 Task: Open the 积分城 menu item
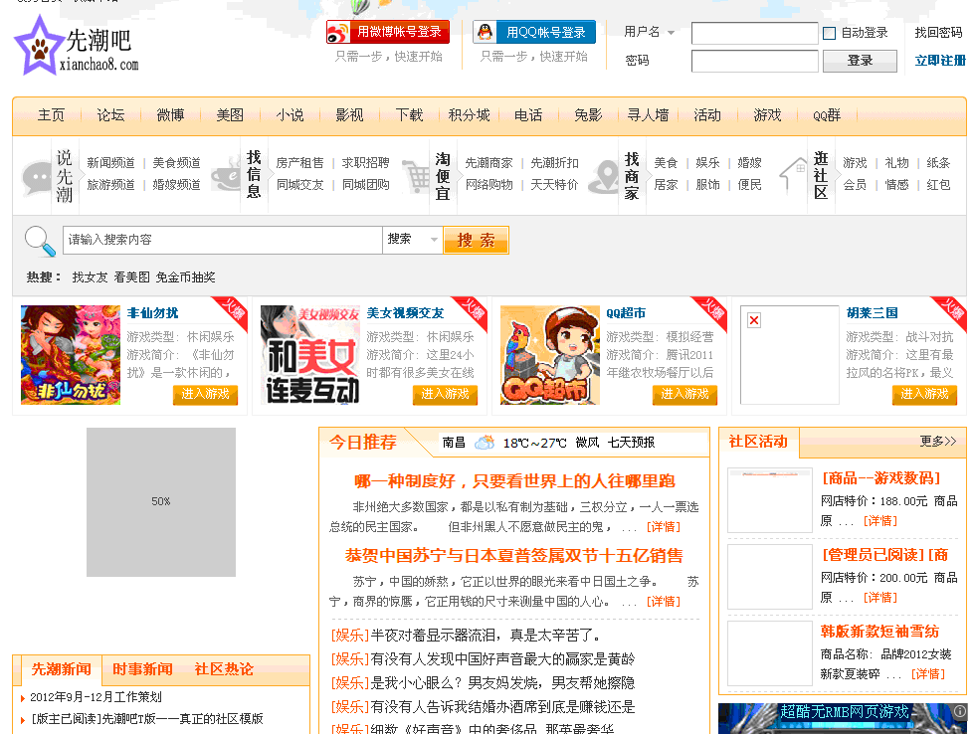(x=469, y=115)
